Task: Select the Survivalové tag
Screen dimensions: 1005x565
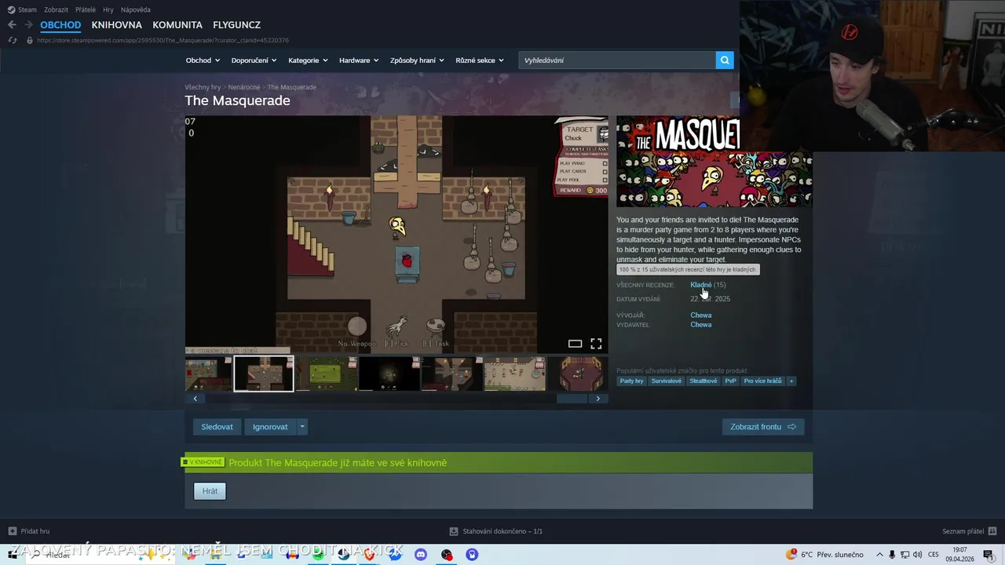Action: click(667, 381)
